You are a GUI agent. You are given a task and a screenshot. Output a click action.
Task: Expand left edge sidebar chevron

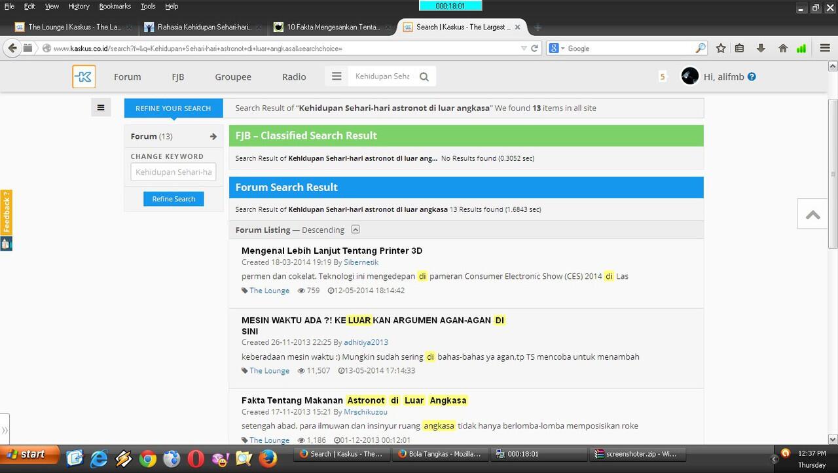pyautogui.click(x=5, y=430)
